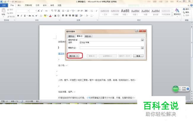
Task: Click the Bold formatting icon
Action: click(18, 16)
